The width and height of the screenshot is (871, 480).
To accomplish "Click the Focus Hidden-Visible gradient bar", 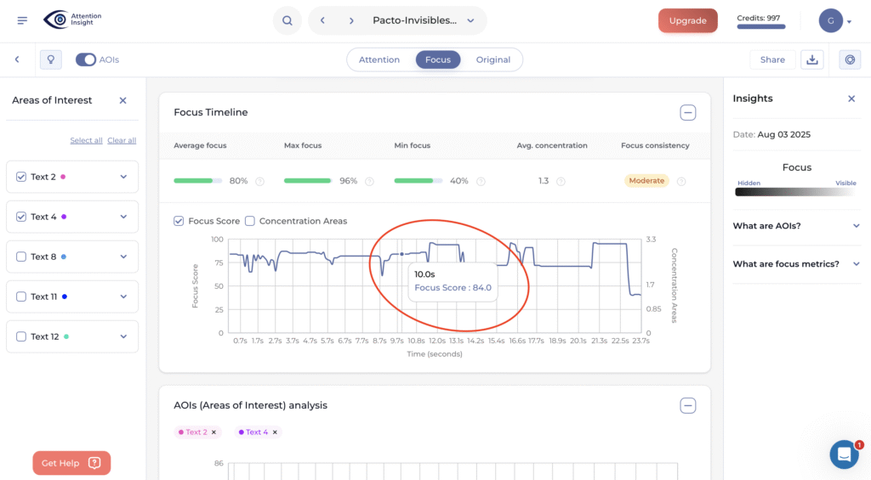I will pyautogui.click(x=796, y=192).
